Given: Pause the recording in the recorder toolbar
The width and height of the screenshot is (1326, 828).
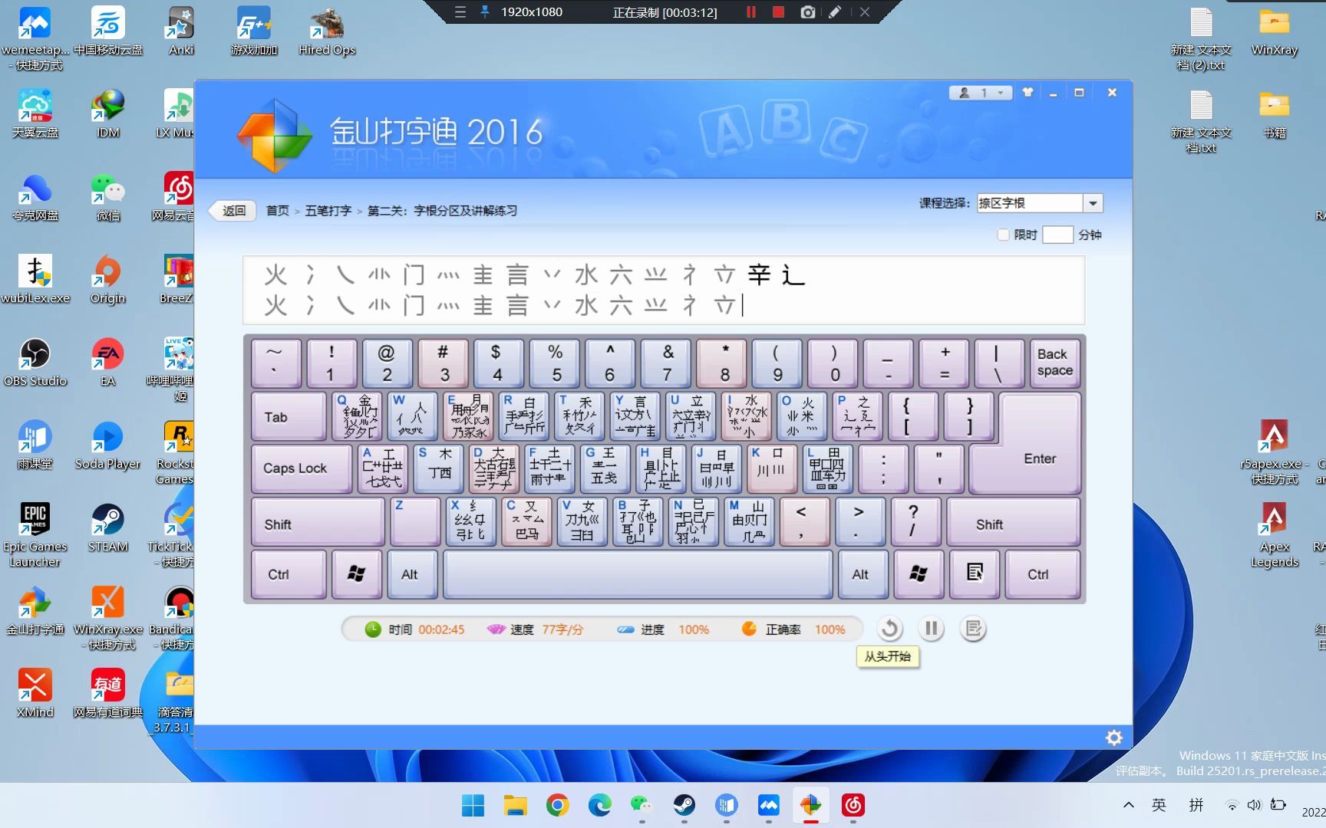Looking at the screenshot, I should click(x=750, y=12).
